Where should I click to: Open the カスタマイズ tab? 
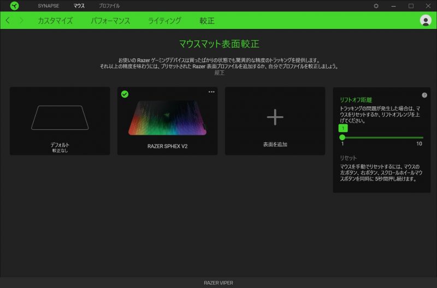55,21
